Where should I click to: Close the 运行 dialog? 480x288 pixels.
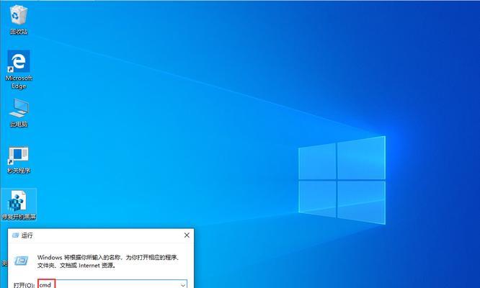point(187,235)
